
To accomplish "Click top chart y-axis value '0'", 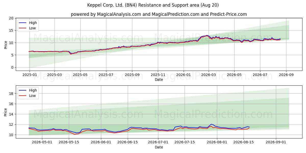I will (x=12, y=67).
